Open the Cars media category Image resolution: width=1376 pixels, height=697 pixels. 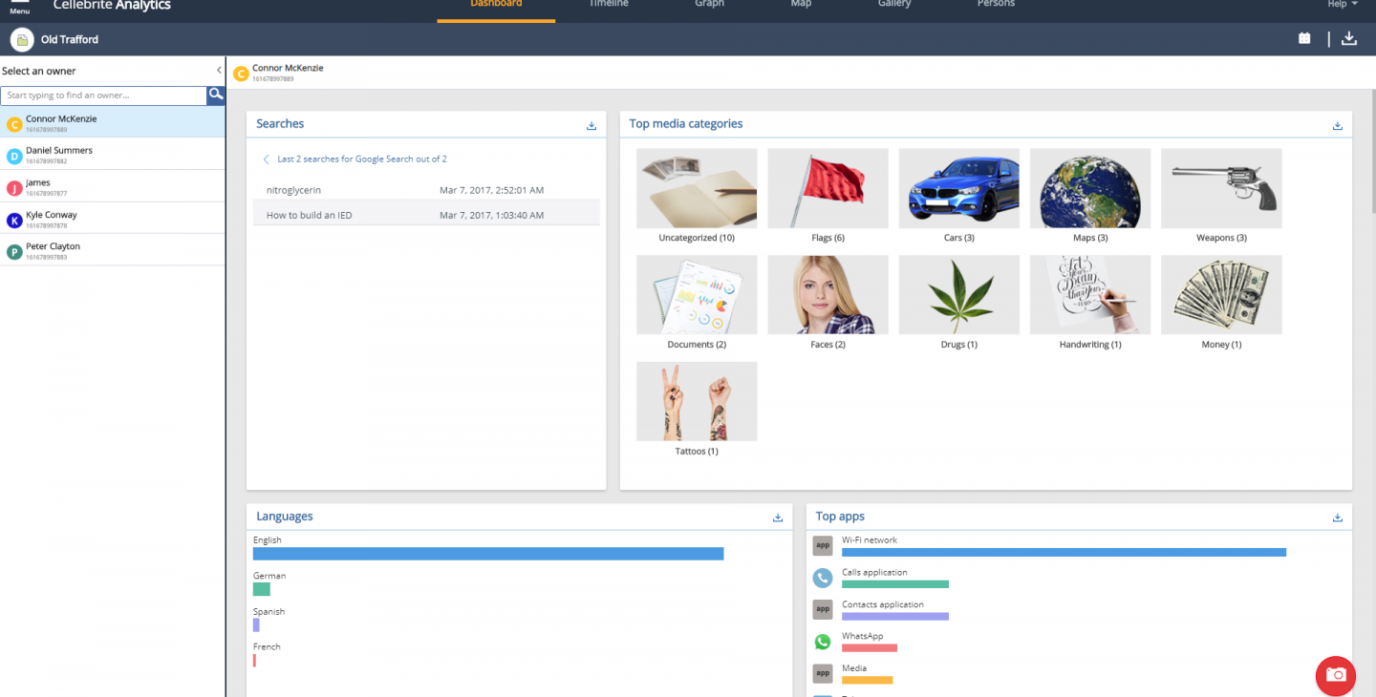pos(958,195)
